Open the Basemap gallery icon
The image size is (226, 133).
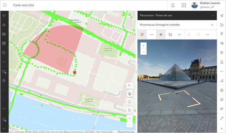click(x=4, y=43)
